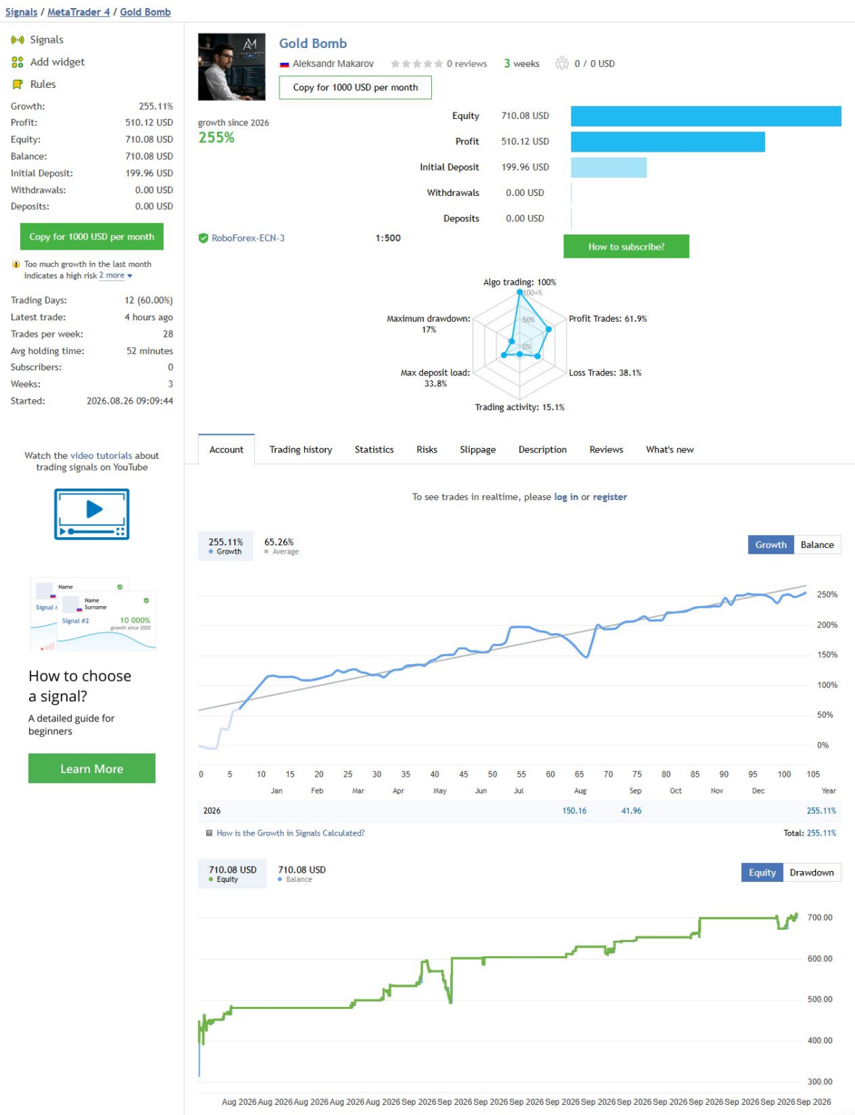Open the Signals breadcrumb link
The height and width of the screenshot is (1115, 855).
tap(21, 12)
